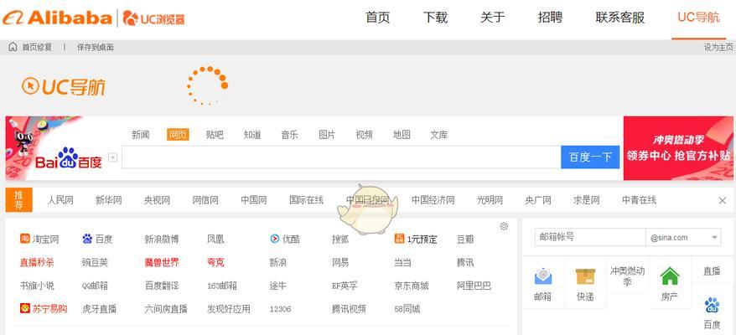Click the 百度一下 search button

point(590,157)
